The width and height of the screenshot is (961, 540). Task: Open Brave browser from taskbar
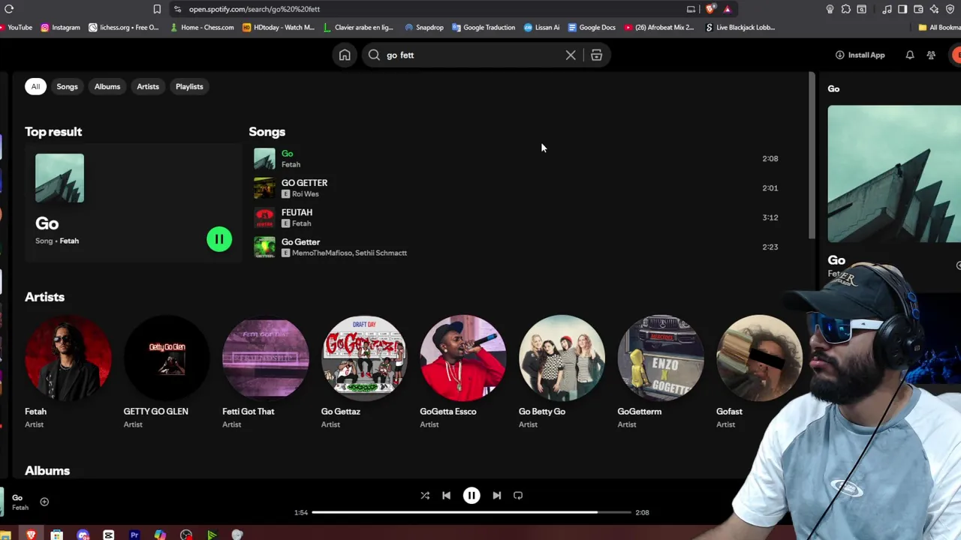click(x=31, y=535)
